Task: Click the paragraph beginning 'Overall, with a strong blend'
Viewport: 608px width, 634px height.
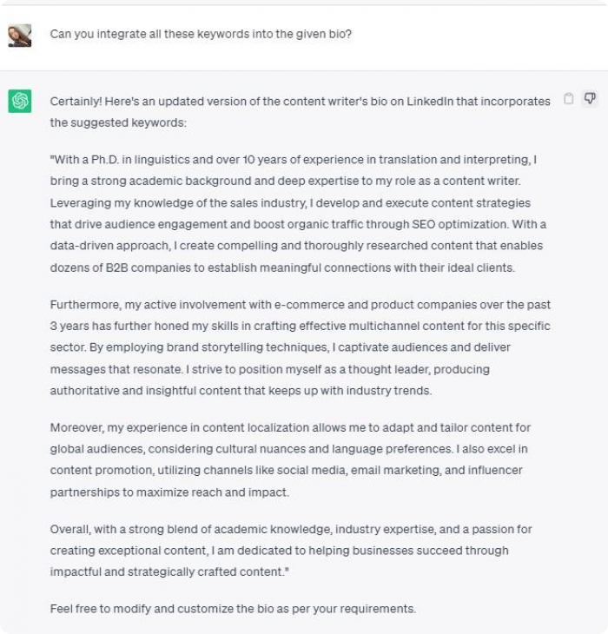Action: click(x=291, y=551)
